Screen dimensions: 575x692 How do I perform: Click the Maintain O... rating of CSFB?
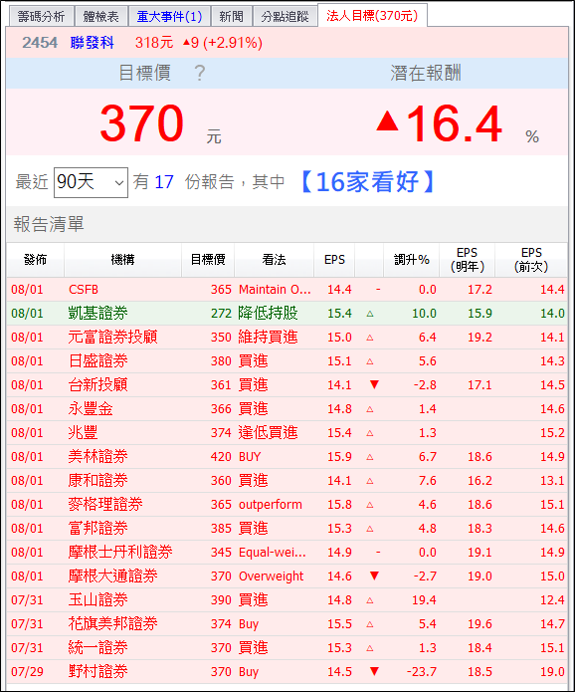click(x=275, y=290)
